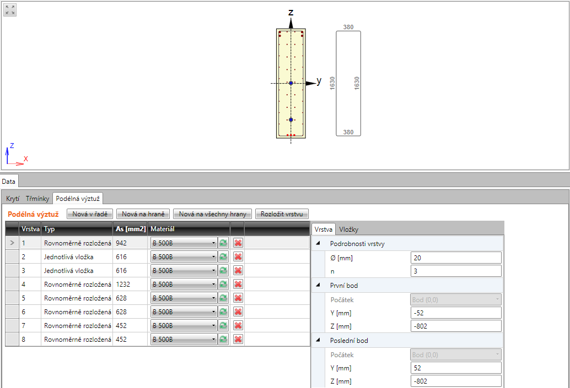Open material dropdown for layer 8
The image size is (570, 388).
tap(184, 340)
